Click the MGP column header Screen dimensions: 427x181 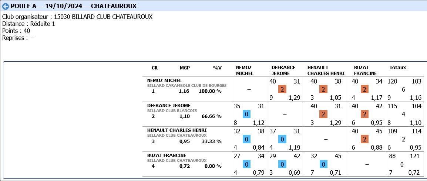coord(185,68)
